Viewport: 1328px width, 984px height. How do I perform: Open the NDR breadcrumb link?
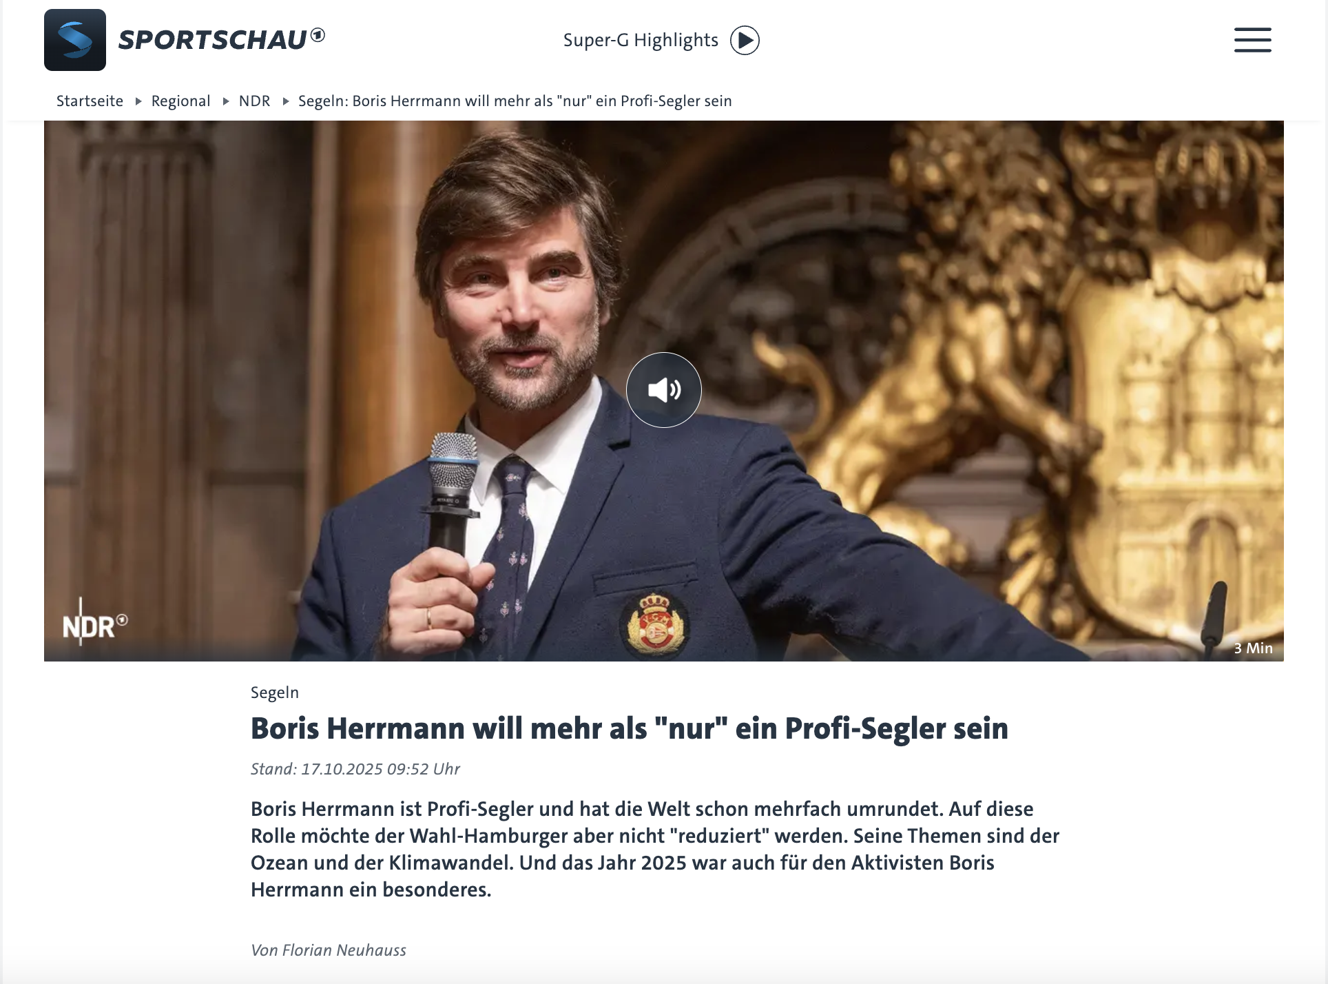click(x=254, y=101)
